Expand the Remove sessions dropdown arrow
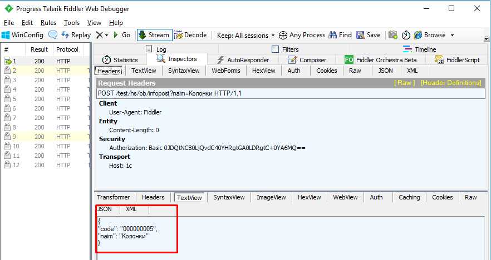Image resolution: width=491 pixels, height=260 pixels. 107,36
